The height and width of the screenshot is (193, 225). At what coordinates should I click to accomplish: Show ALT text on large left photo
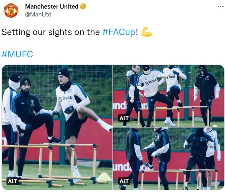click(x=13, y=181)
